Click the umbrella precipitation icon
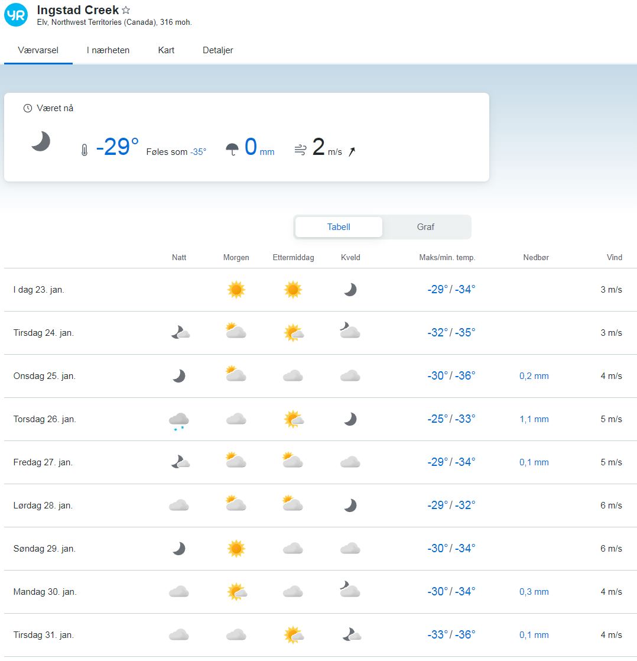Viewport: 637px width, 661px height. 232,150
